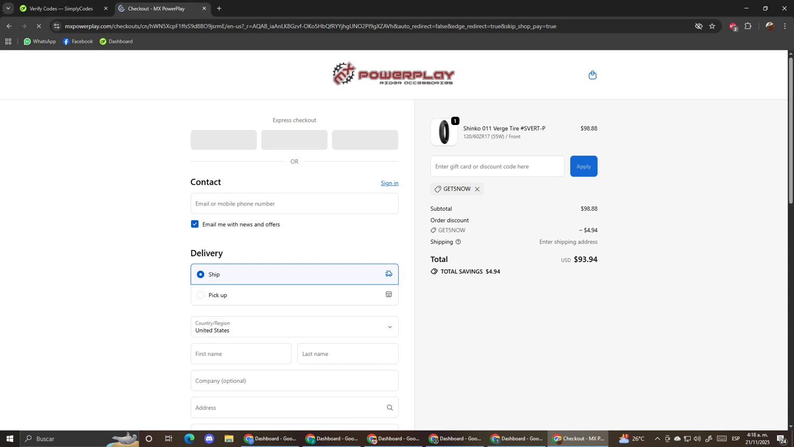Show hidden system tray icons
794x447 pixels.
(x=657, y=439)
